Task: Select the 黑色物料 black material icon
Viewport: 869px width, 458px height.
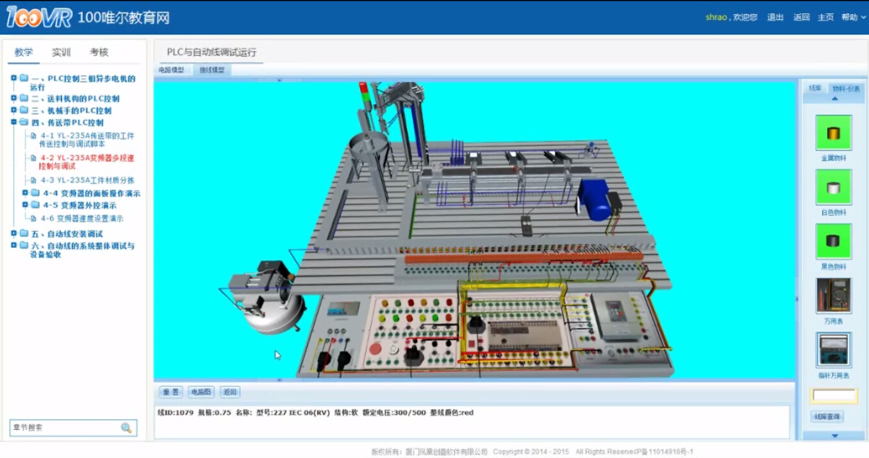Action: (x=833, y=241)
